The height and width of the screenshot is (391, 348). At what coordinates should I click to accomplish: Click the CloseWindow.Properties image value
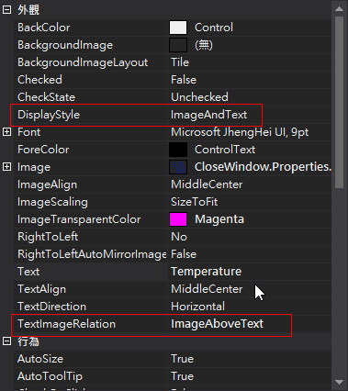pos(263,167)
